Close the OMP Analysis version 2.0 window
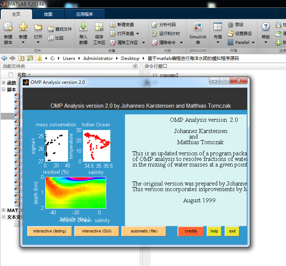Image resolution: width=286 pixels, height=266 pixels. tap(239, 80)
